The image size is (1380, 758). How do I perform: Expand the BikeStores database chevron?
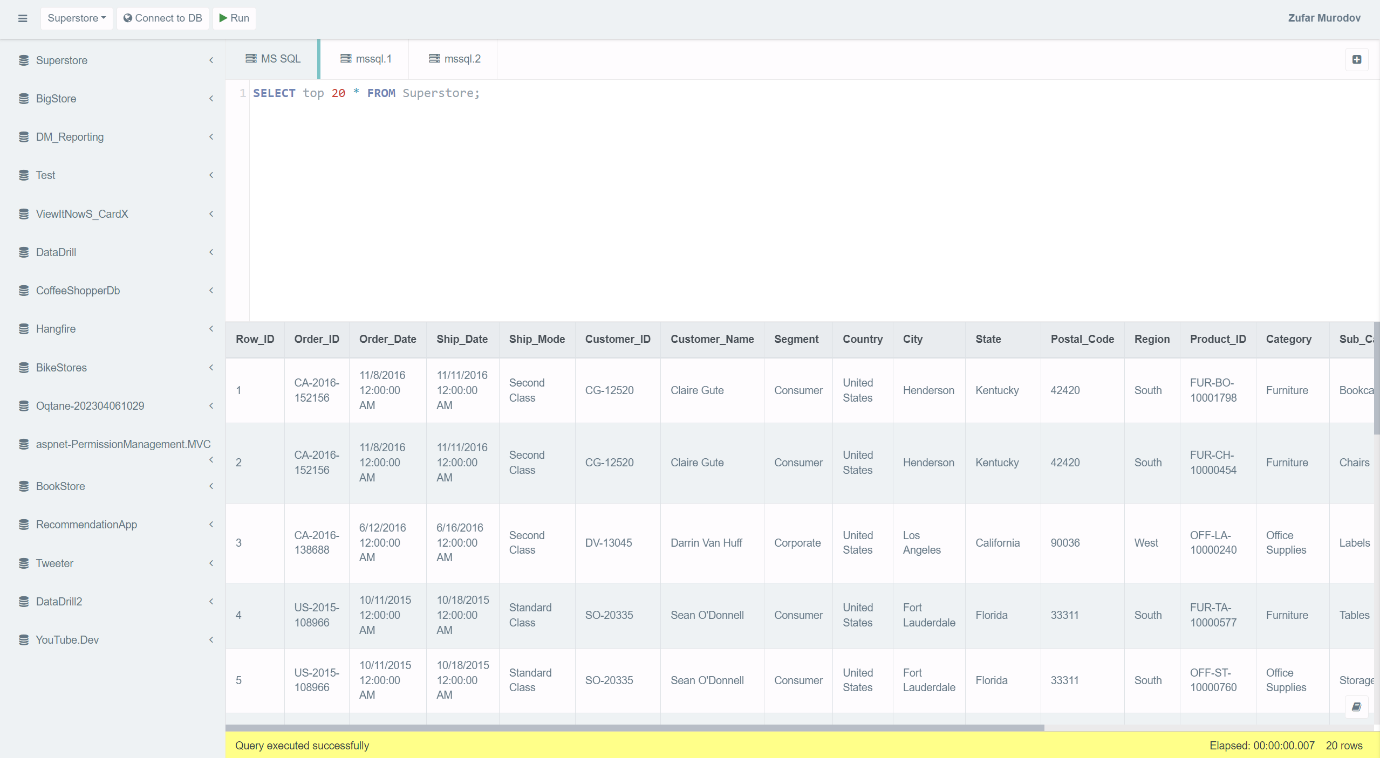pos(211,368)
